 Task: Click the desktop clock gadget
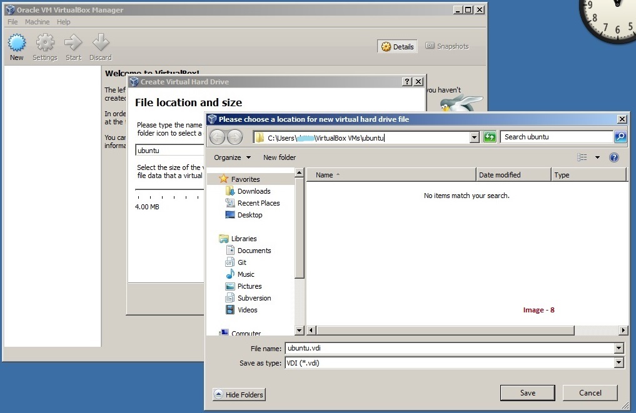point(608,19)
